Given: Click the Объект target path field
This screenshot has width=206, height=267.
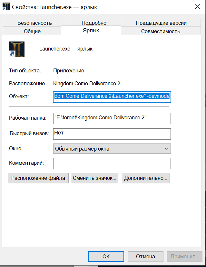Looking at the screenshot, I should (x=112, y=97).
